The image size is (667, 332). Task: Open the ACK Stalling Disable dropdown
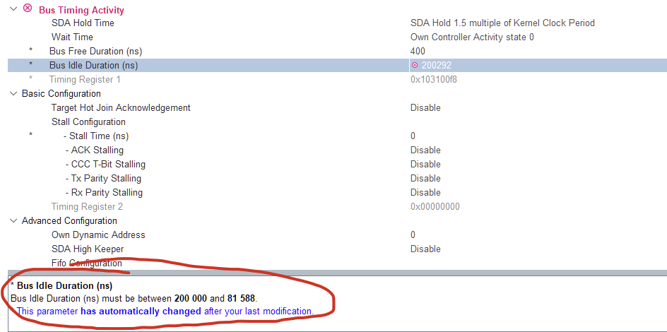pyautogui.click(x=425, y=150)
